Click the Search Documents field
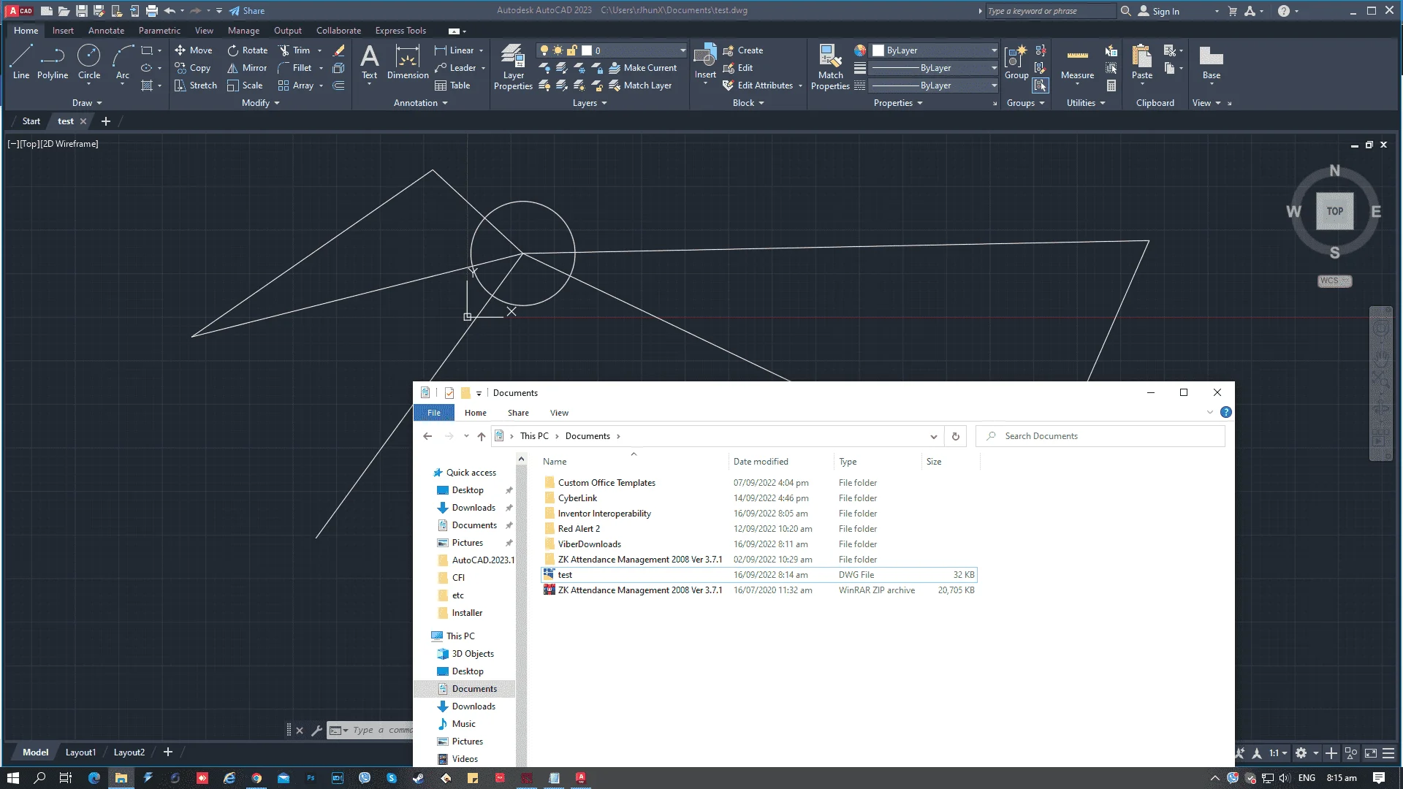The image size is (1403, 789). [1100, 436]
